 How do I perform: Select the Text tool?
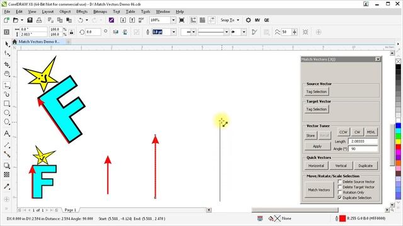[7, 133]
